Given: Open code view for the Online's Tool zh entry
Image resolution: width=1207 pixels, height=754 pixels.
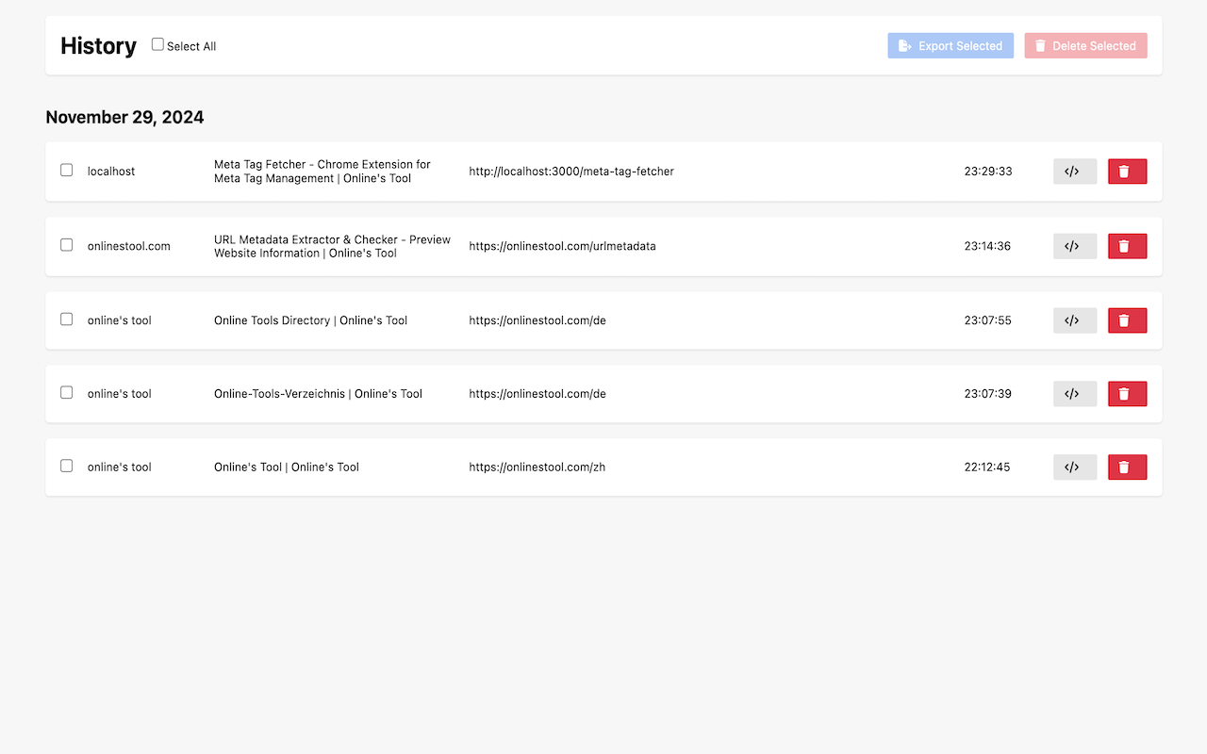Looking at the screenshot, I should (1074, 467).
